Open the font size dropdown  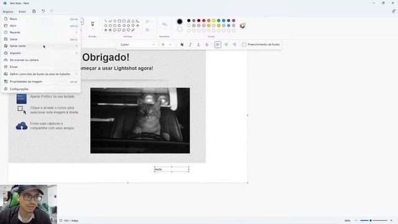click(x=166, y=44)
